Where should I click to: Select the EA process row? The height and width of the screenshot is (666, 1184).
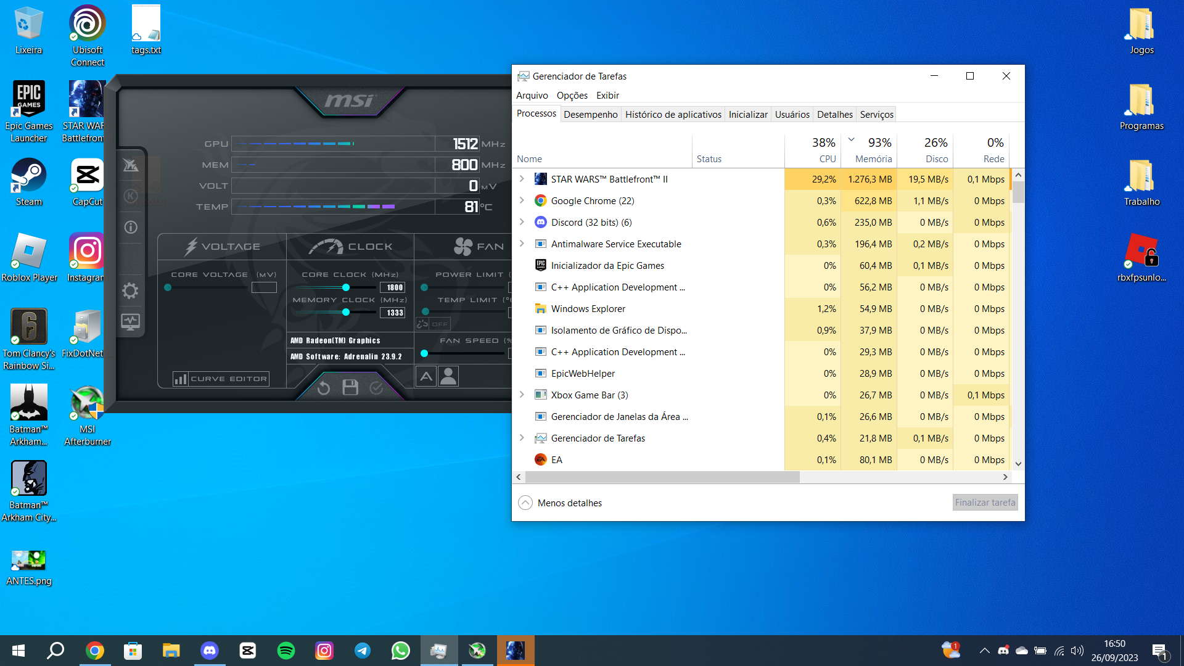pos(761,459)
